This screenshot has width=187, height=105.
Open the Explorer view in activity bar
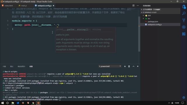[x=184, y=7]
